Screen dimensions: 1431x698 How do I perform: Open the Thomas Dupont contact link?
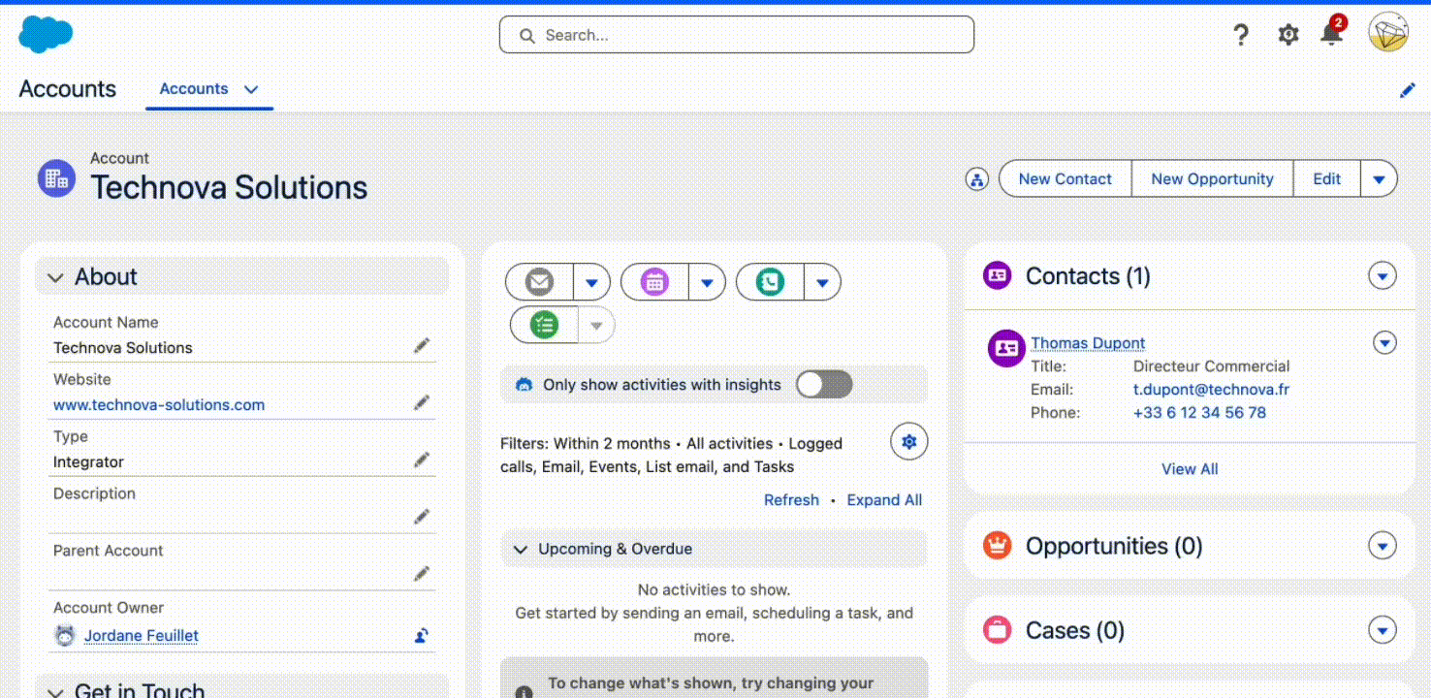coord(1088,343)
